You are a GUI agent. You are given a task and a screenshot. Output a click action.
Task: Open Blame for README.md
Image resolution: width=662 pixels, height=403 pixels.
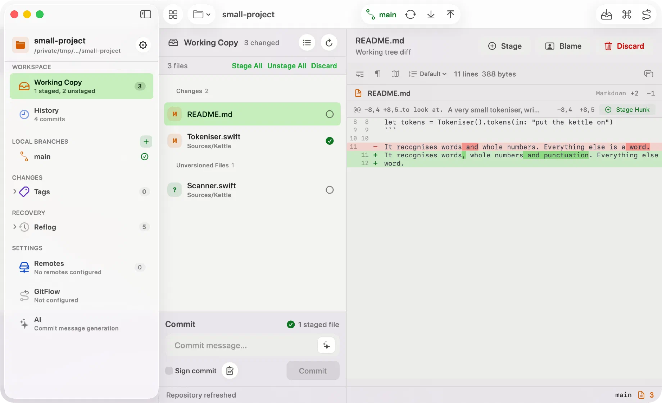coord(563,46)
